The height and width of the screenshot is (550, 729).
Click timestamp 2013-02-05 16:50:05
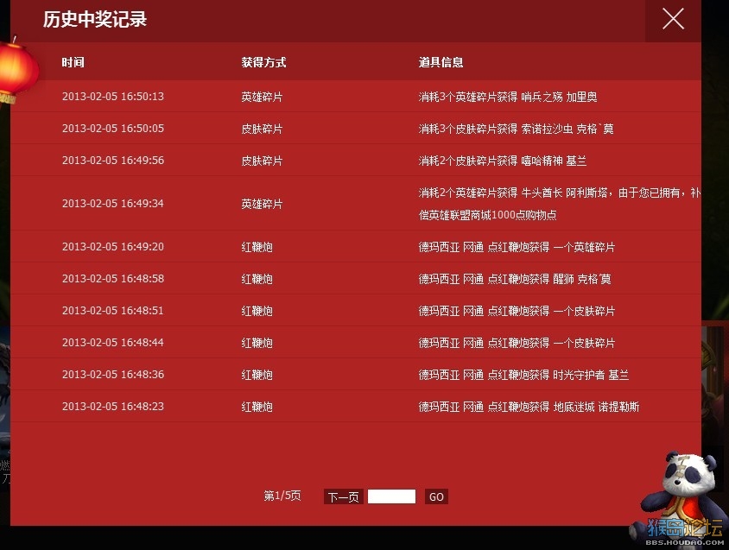pyautogui.click(x=113, y=129)
